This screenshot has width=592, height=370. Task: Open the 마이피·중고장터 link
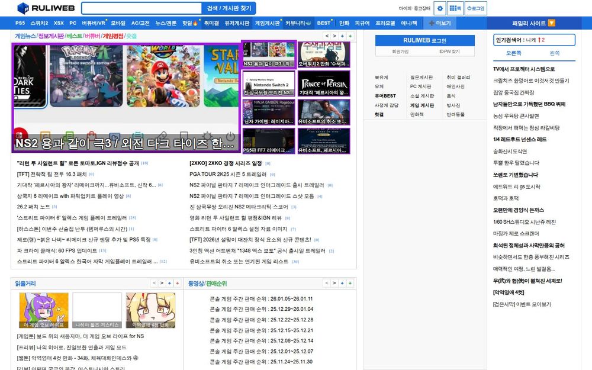point(414,8)
